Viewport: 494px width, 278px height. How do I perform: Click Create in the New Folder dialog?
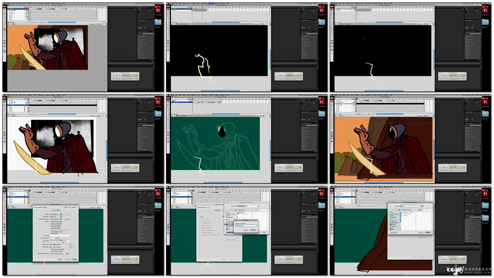coord(253,230)
